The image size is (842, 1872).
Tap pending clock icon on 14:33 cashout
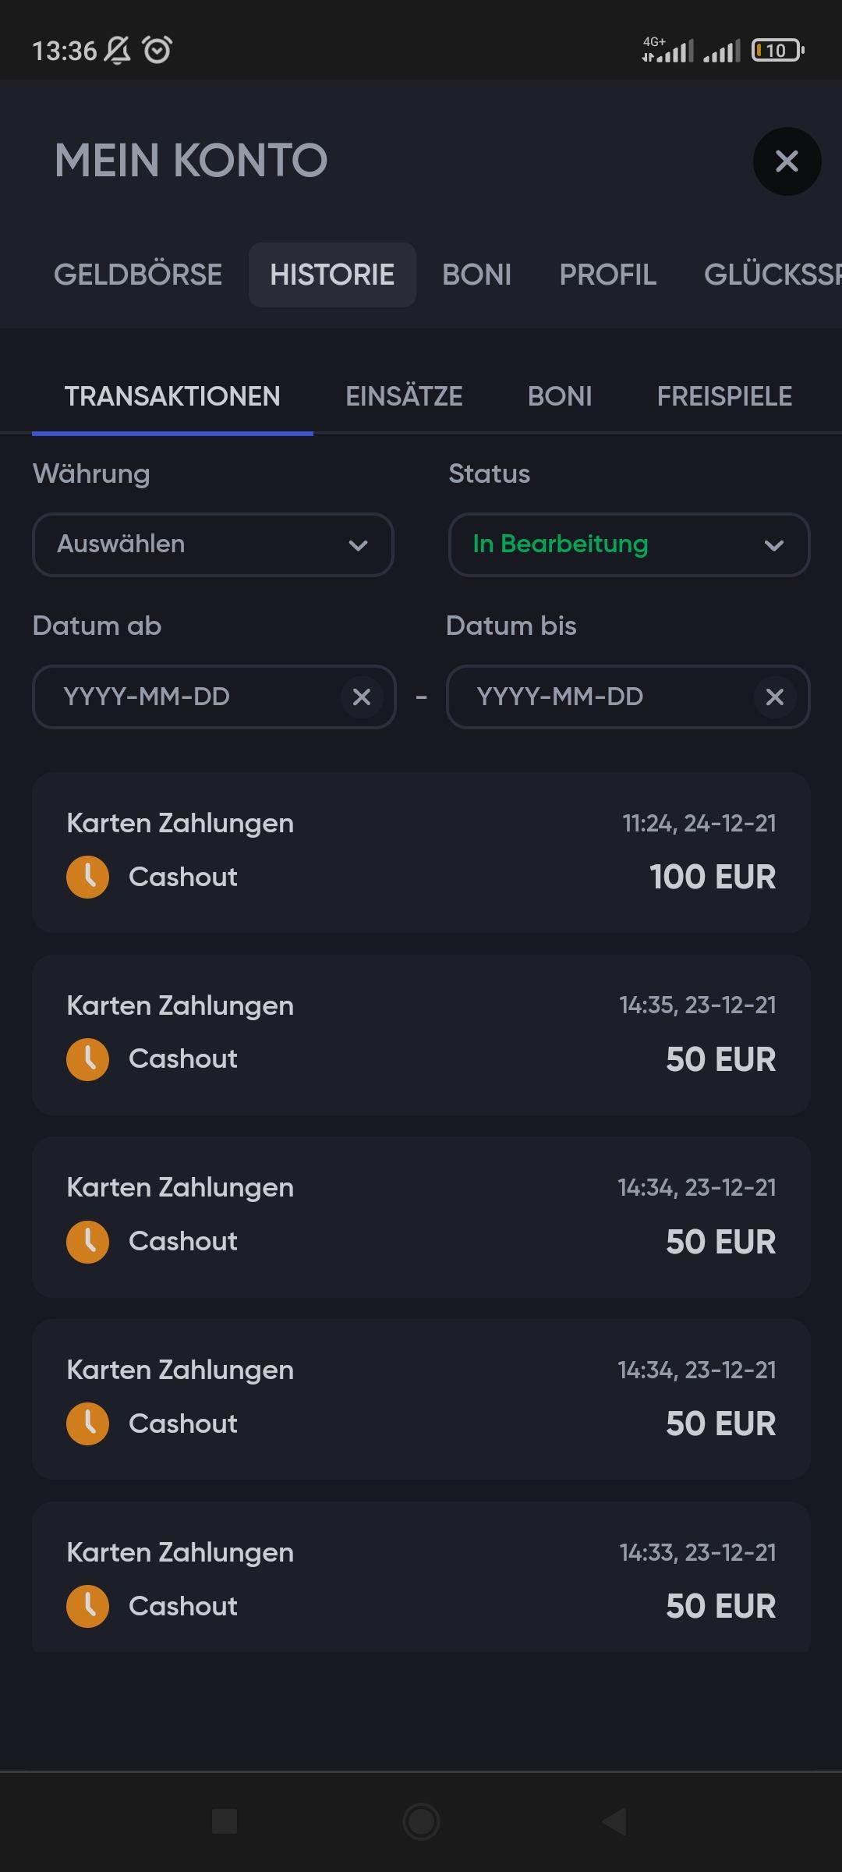point(87,1606)
